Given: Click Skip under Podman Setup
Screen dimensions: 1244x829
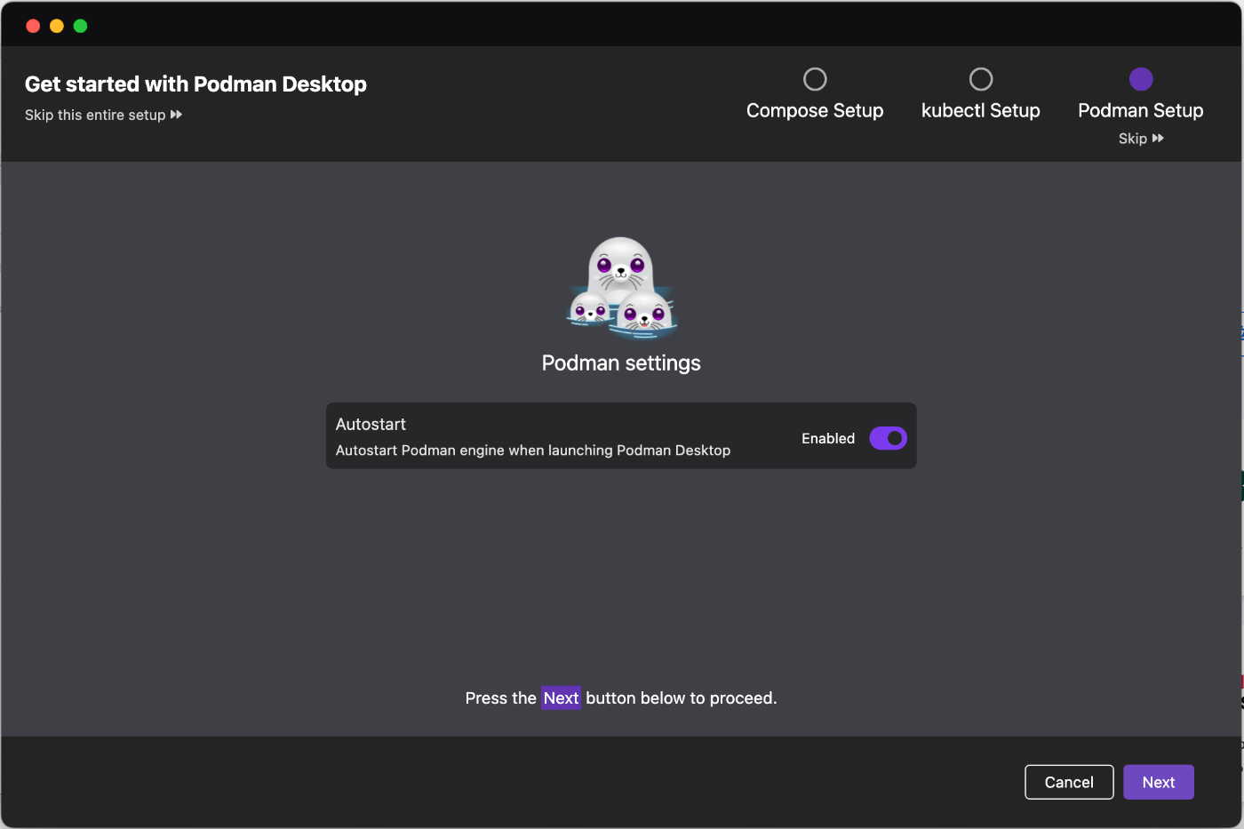Looking at the screenshot, I should (1141, 139).
